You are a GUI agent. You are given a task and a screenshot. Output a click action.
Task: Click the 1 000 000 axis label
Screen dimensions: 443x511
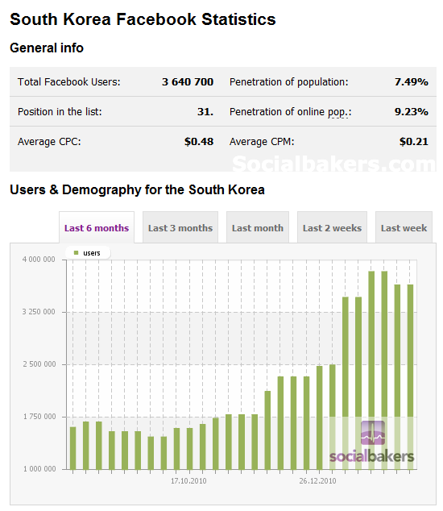click(x=39, y=469)
